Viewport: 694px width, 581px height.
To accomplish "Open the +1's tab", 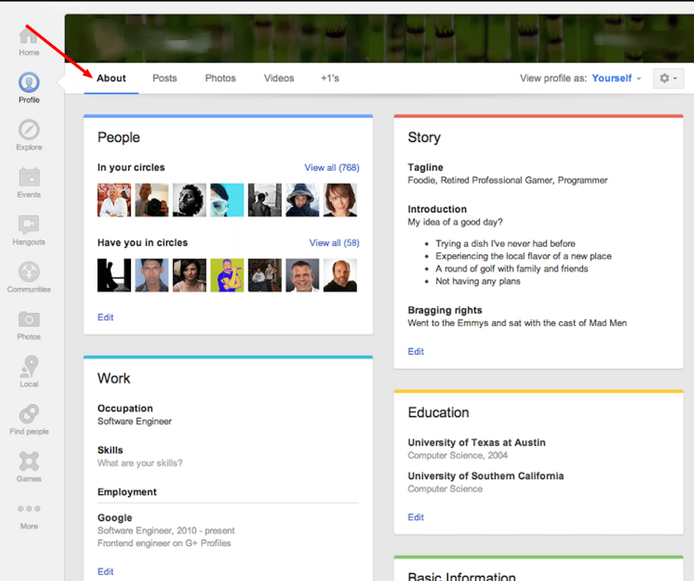I will (330, 78).
